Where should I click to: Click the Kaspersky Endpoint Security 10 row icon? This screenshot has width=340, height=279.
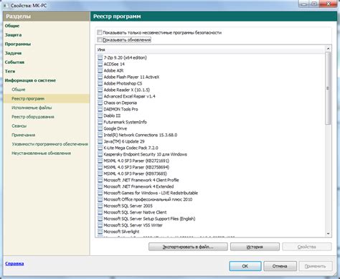[100, 154]
